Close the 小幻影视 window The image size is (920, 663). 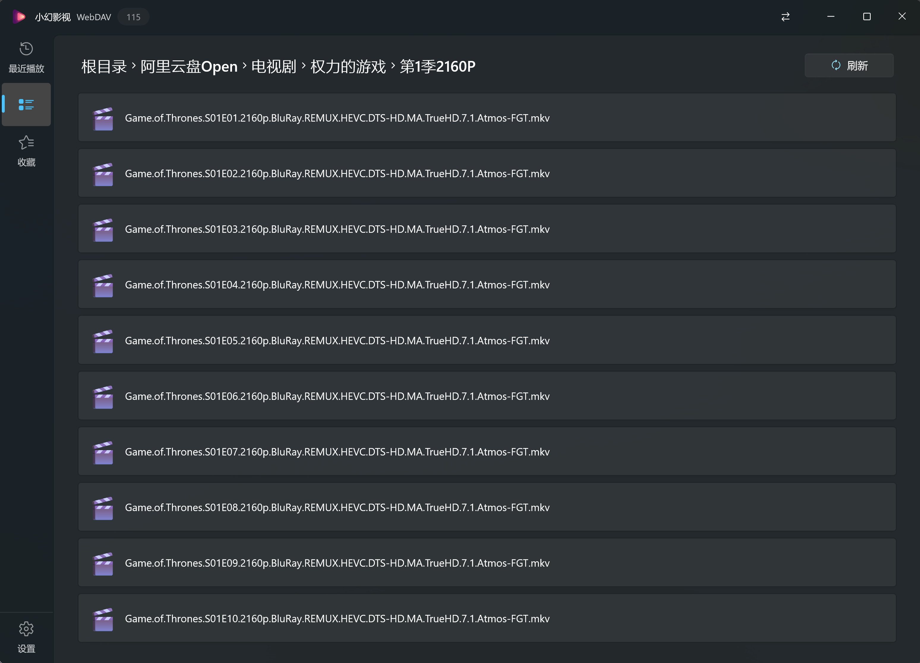[902, 17]
